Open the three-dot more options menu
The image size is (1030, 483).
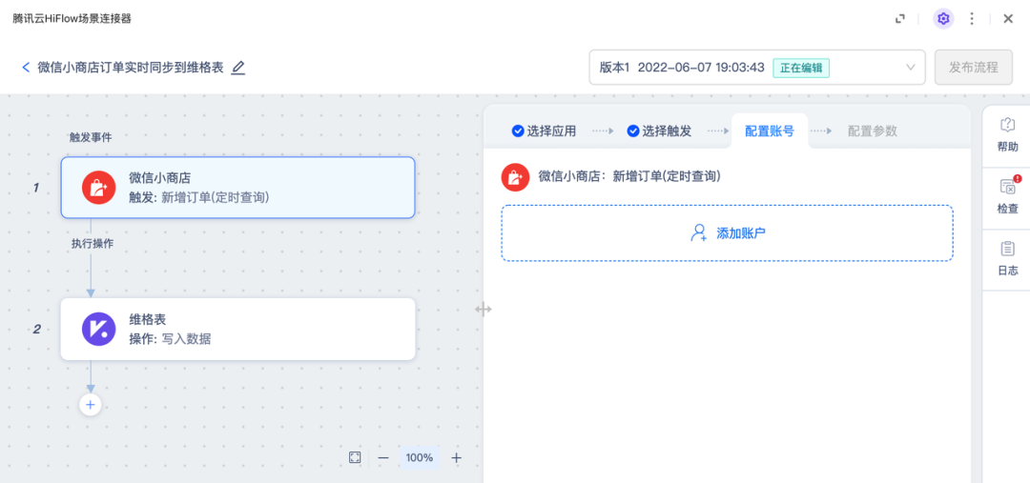tap(972, 18)
